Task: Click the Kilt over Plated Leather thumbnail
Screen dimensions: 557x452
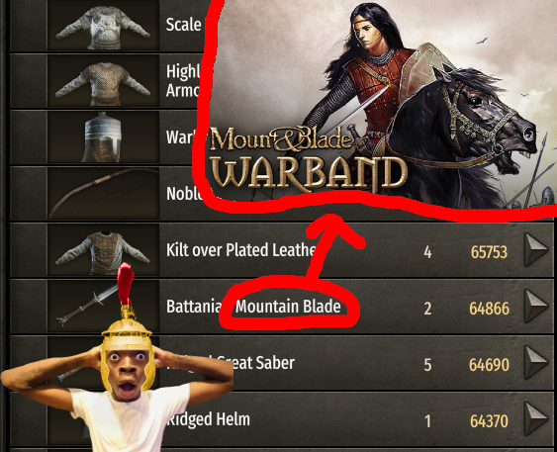Action: pos(103,250)
